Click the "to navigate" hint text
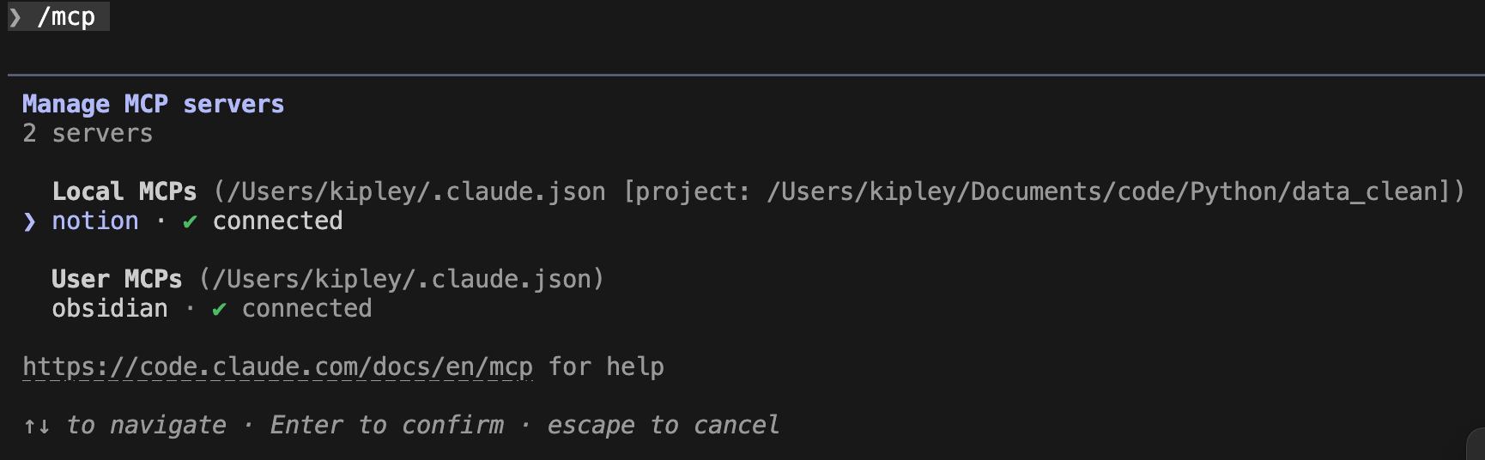1485x460 pixels. [x=146, y=426]
